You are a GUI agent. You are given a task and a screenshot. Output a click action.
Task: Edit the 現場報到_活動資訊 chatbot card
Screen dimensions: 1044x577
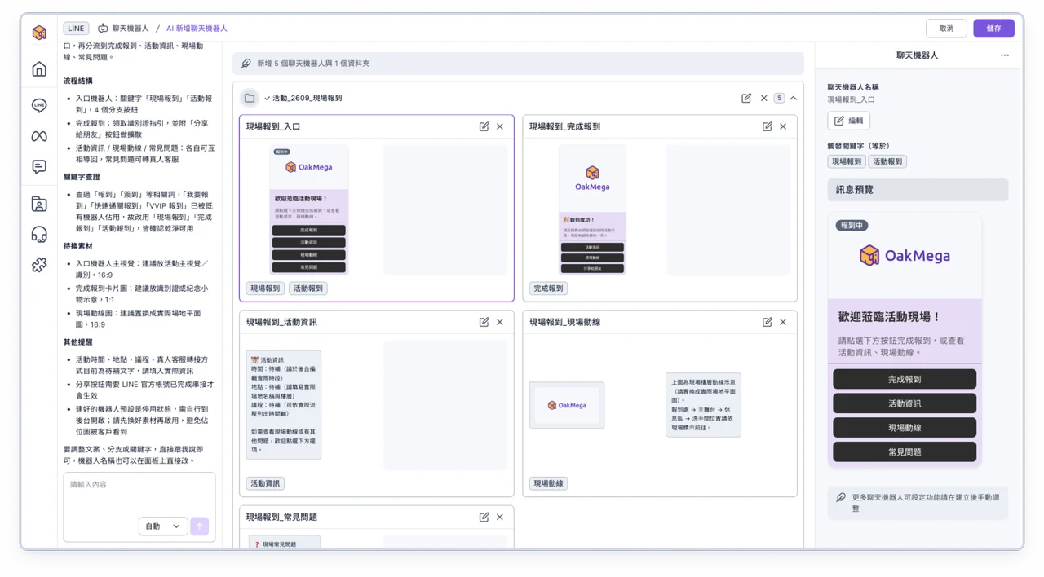(x=484, y=322)
